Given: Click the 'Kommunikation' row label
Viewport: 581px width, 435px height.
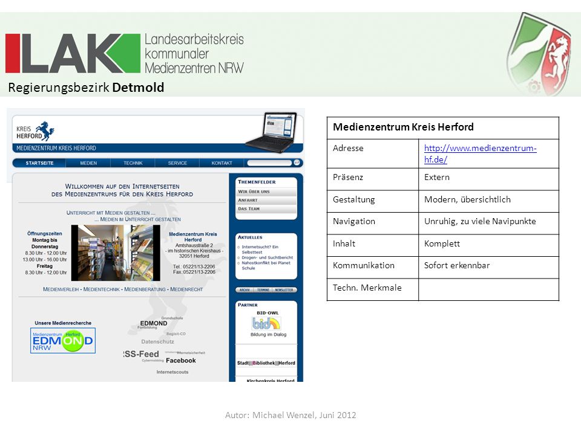Looking at the screenshot, I should tap(364, 265).
